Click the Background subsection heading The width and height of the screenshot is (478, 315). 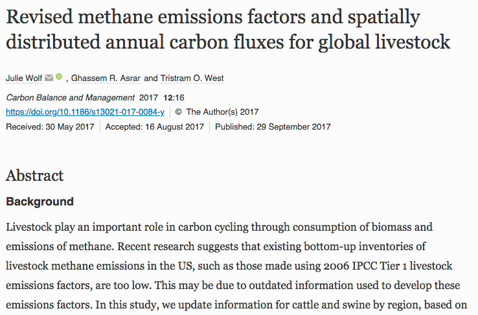(x=40, y=202)
